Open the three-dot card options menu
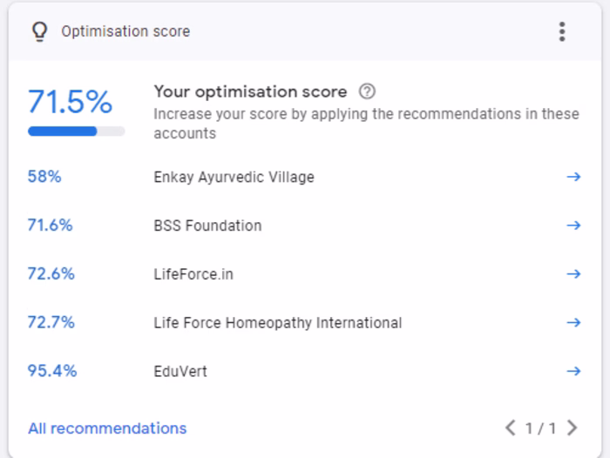The height and width of the screenshot is (458, 610). tap(562, 31)
